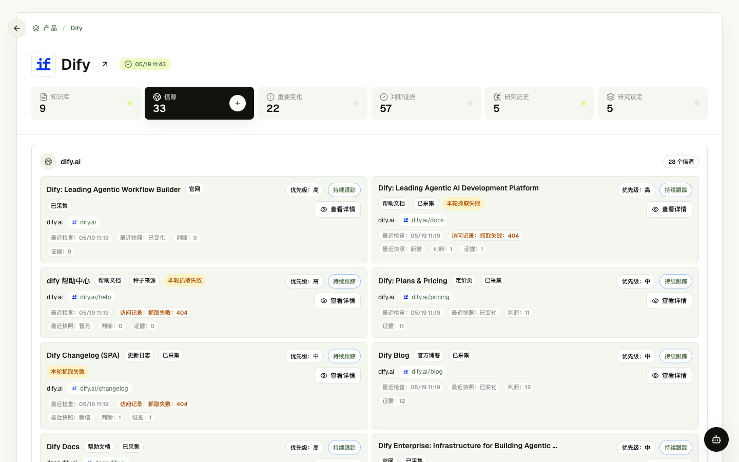Click the Dify breadcrumb item
Screen dimensions: 739x462
76,28
